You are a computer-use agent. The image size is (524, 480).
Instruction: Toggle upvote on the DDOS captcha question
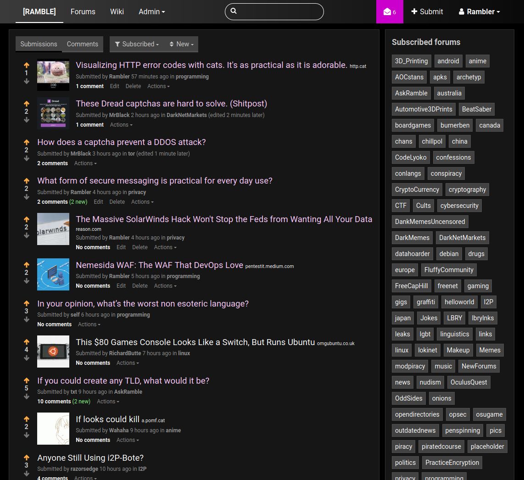(26, 142)
